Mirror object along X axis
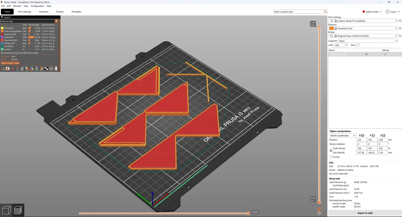Screen dimensions: 402x217 tap(363, 135)
